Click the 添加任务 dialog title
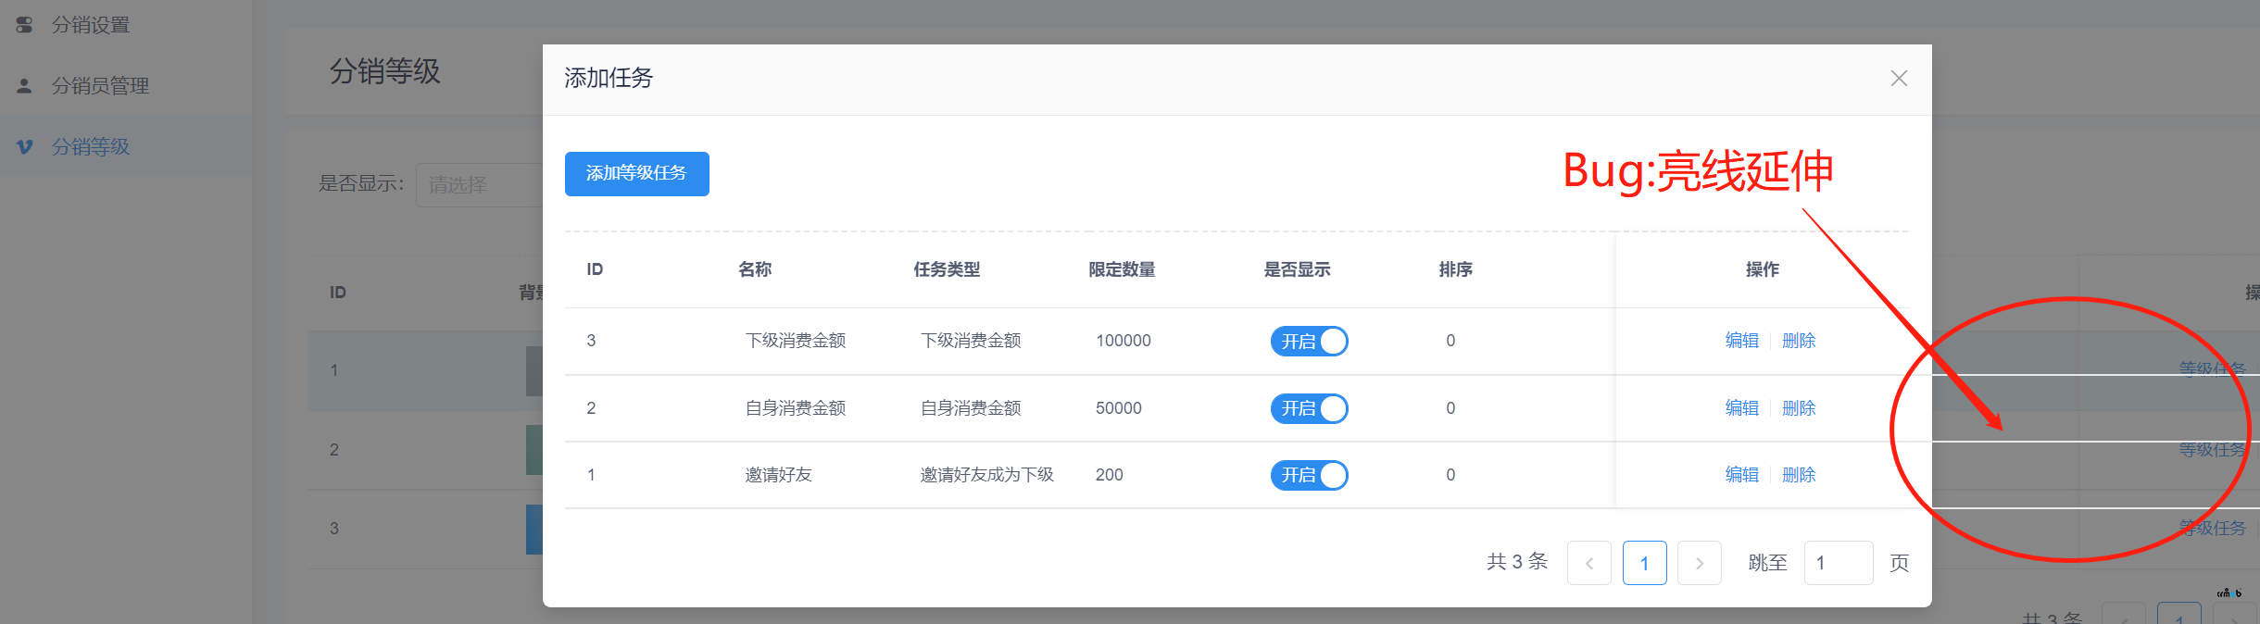This screenshot has width=2260, height=624. (x=609, y=78)
